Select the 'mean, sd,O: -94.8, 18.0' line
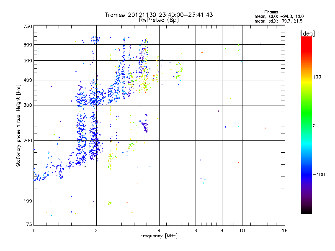Image resolution: width=335 pixels, height=251 pixels. click(279, 16)
